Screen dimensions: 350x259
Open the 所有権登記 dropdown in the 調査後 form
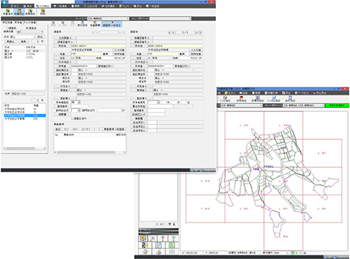(x=153, y=103)
